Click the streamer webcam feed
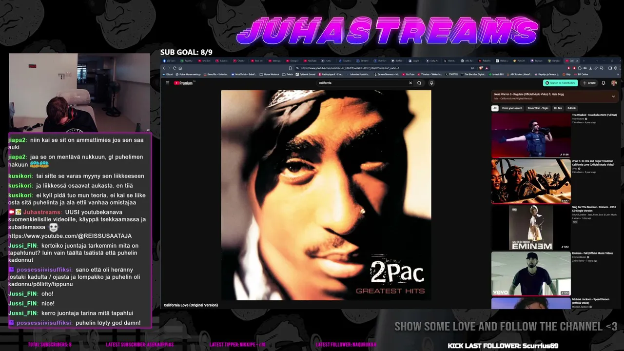The image size is (624, 351). 79,93
